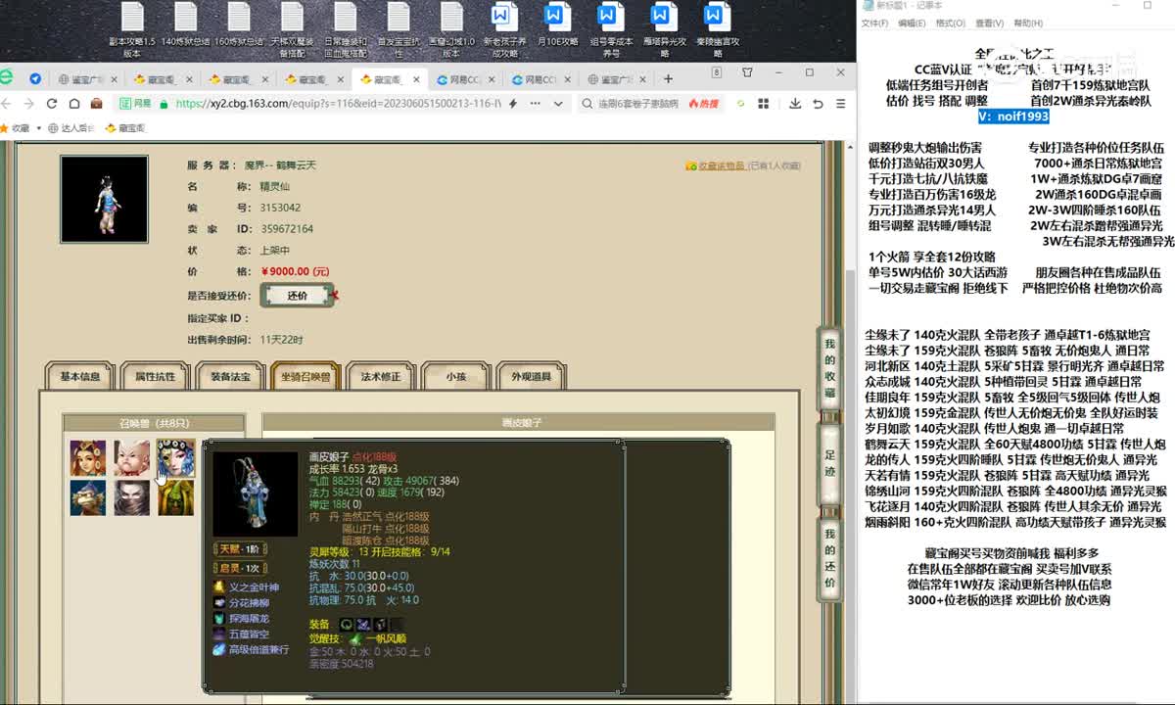
Task: Click the 热搜 hot search button
Action: 703,104
